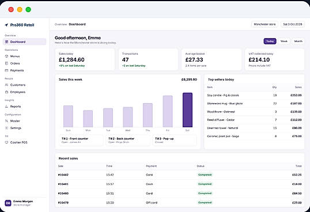Click the Dashboard breadcrumb label
Image resolution: width=310 pixels, height=212 pixels.
pos(77,24)
